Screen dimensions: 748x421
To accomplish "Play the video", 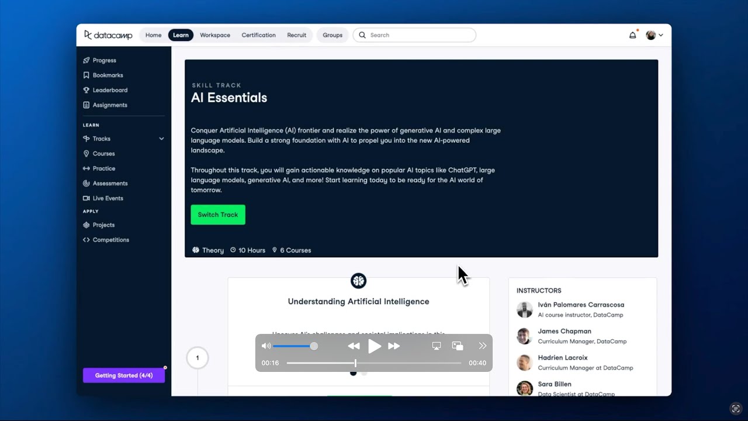I will (x=375, y=346).
